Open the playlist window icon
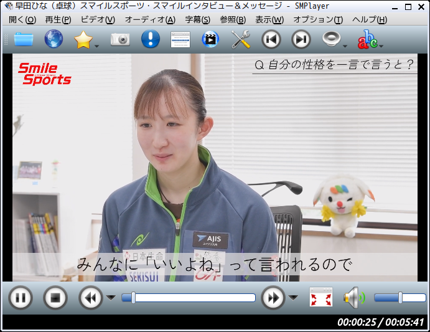 click(180, 39)
